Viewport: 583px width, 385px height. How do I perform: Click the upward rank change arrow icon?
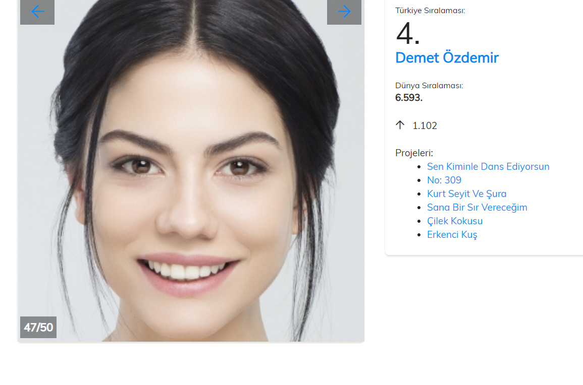pyautogui.click(x=400, y=125)
